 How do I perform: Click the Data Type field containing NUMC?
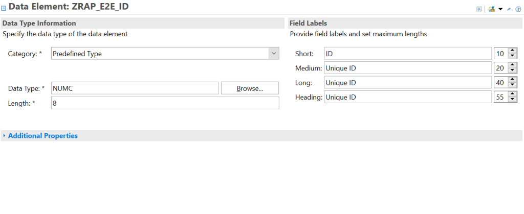[x=135, y=88]
